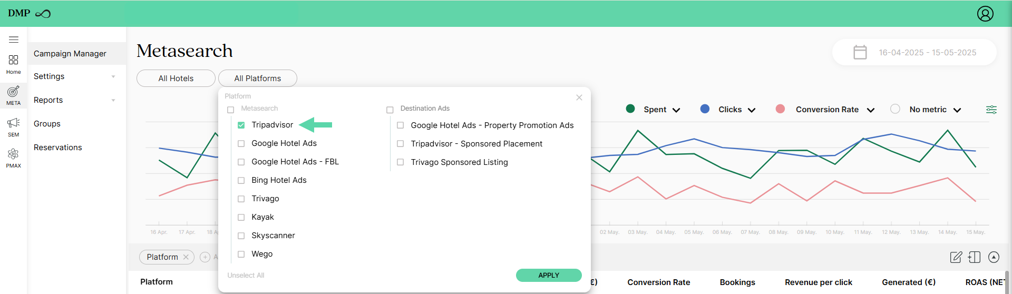Image resolution: width=1012 pixels, height=294 pixels.
Task: Click the APPLY button
Action: (x=549, y=276)
